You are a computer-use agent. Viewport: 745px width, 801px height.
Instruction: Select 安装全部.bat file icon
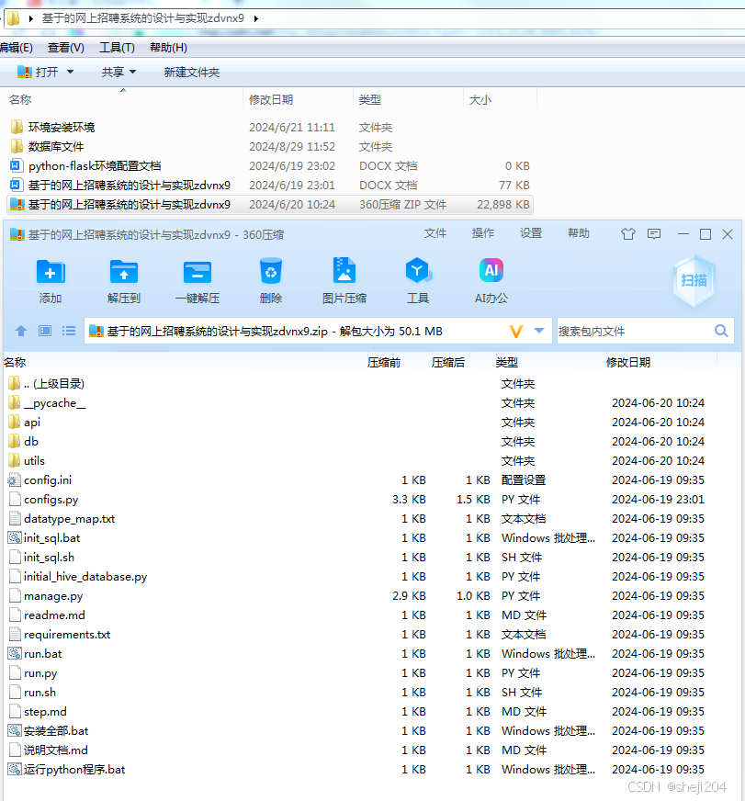pos(15,730)
